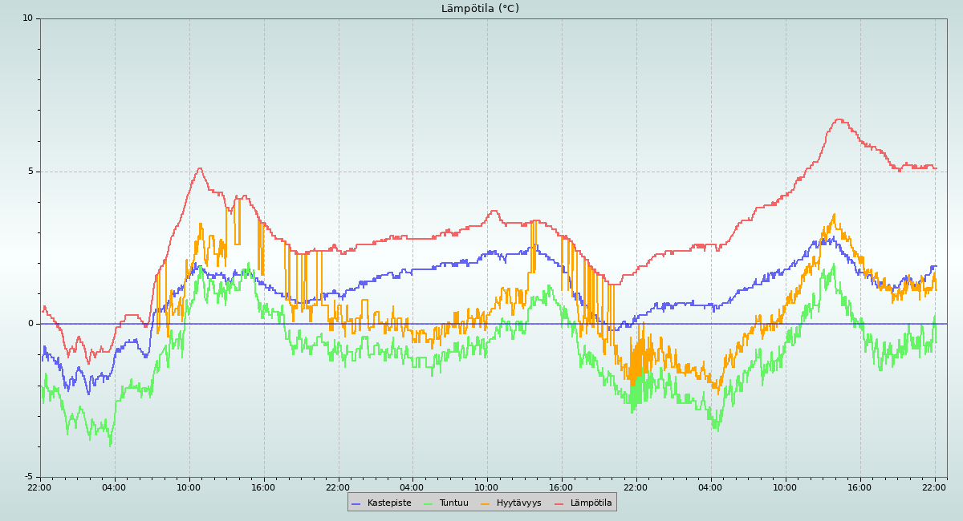The height and width of the screenshot is (521, 963).
Task: Click the lowest dip of the green Tuntuu curve
Action: (x=110, y=444)
